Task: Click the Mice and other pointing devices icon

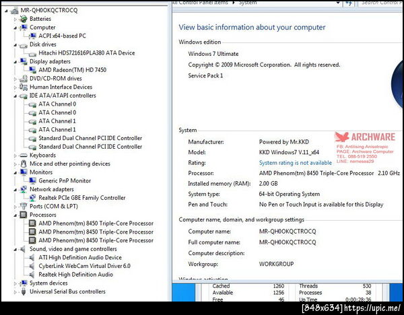Action: pyautogui.click(x=24, y=164)
